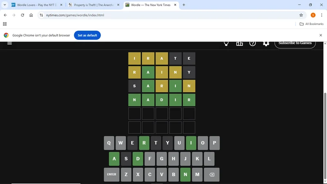
Task: Close the Wordle New York Times tab
Action: pyautogui.click(x=175, y=5)
